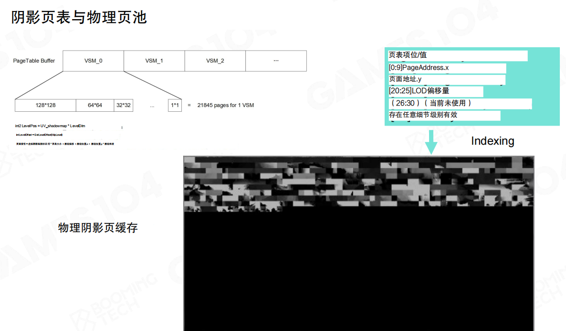This screenshot has height=331, width=566.
Task: Click the (26:30) 当前未使用 entry
Action: click(460, 103)
